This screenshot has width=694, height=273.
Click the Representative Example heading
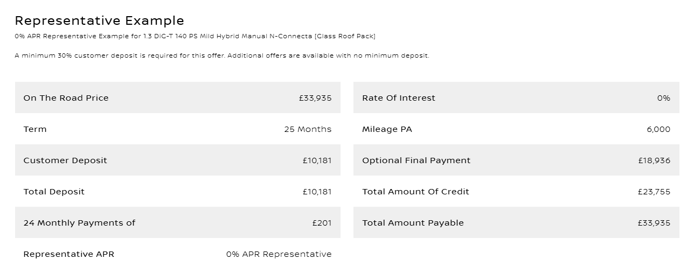(99, 21)
